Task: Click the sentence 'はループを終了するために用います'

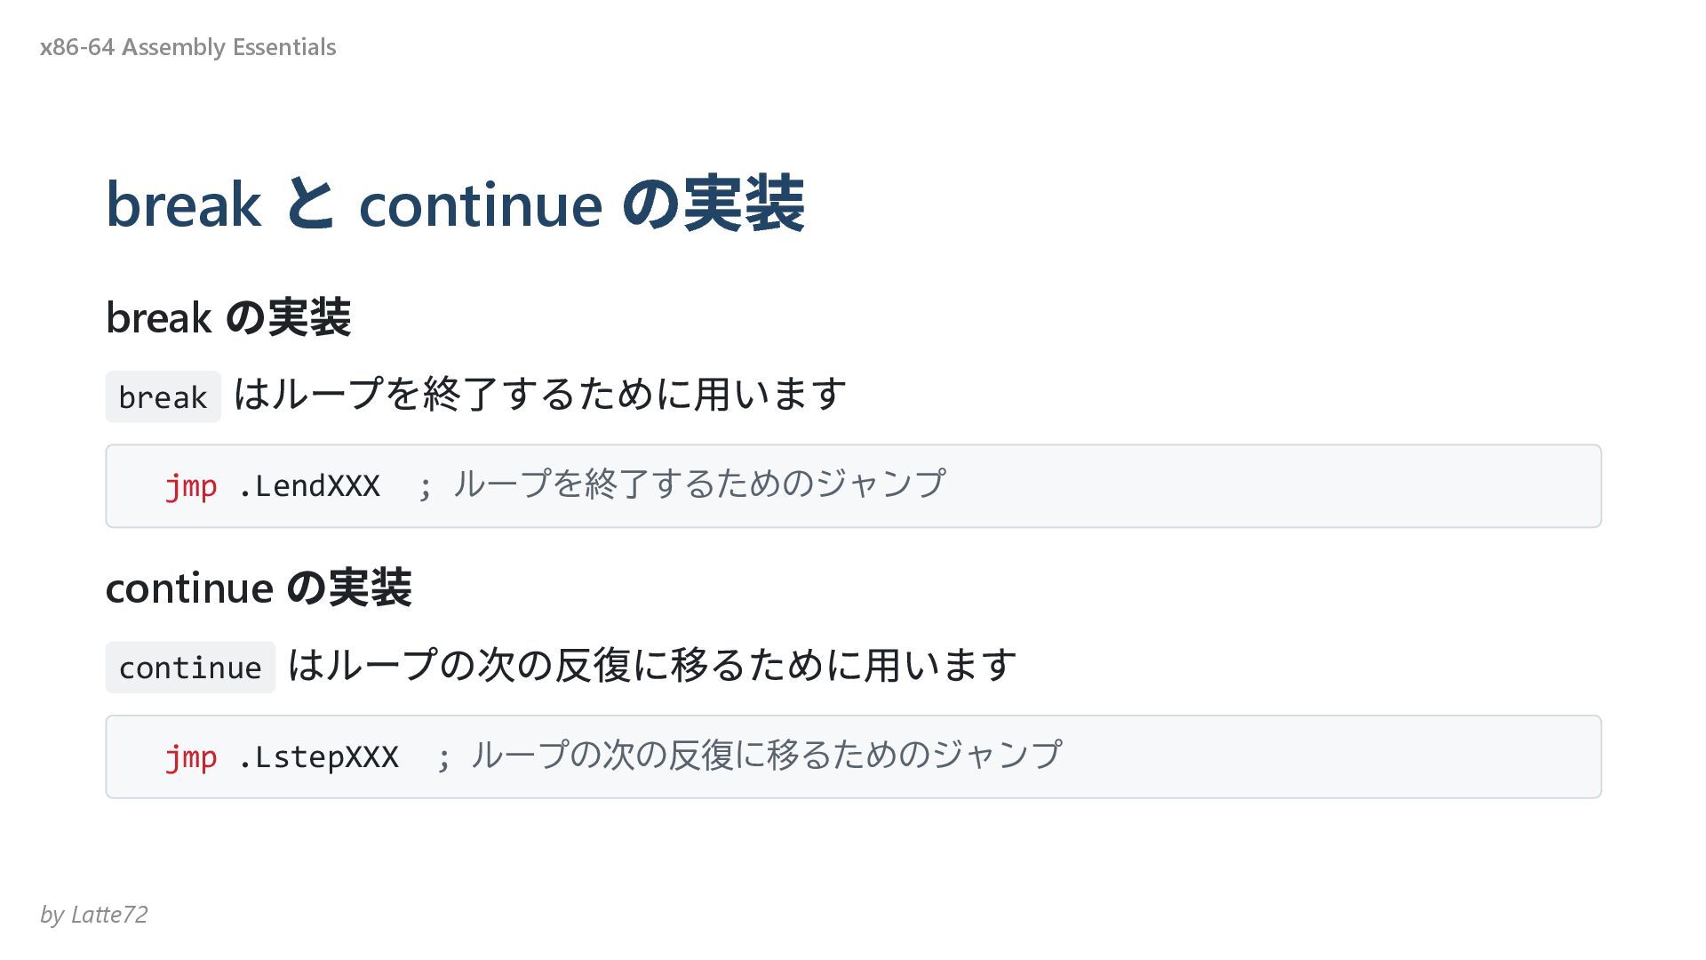Action: 539,394
